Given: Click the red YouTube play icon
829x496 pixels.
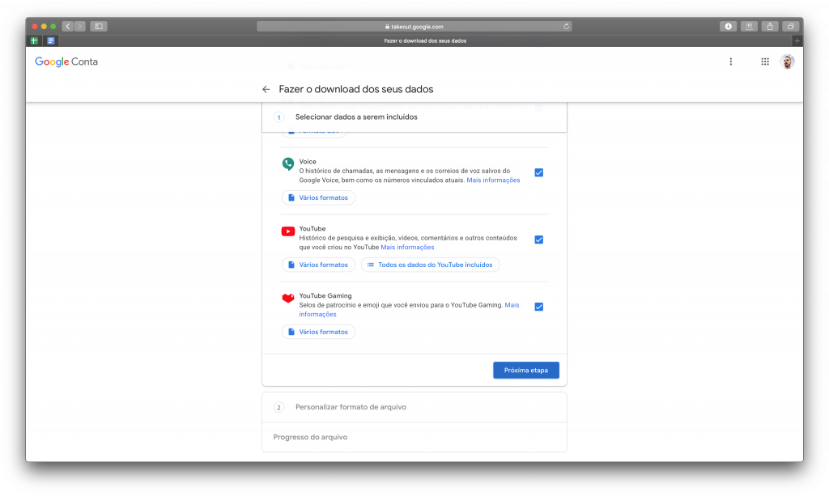Looking at the screenshot, I should tap(288, 231).
